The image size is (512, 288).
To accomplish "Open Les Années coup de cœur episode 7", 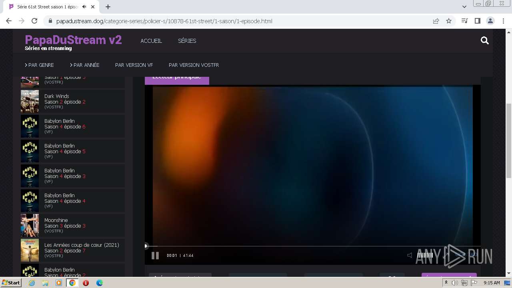I will pos(73,250).
